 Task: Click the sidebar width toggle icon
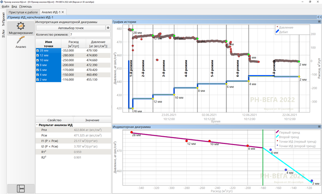tap(21, 188)
